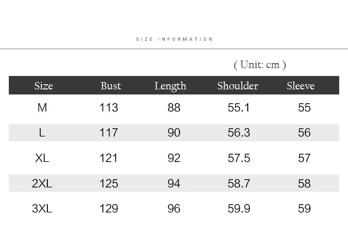Click sleeve value 58 for size 2XL
Screen dimensions: 348x245
coord(304,183)
